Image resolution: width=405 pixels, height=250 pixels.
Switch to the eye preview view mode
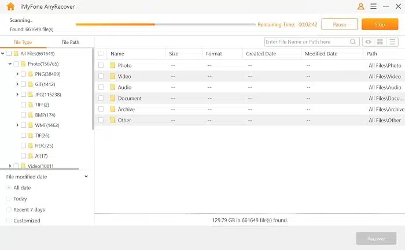tap(367, 42)
